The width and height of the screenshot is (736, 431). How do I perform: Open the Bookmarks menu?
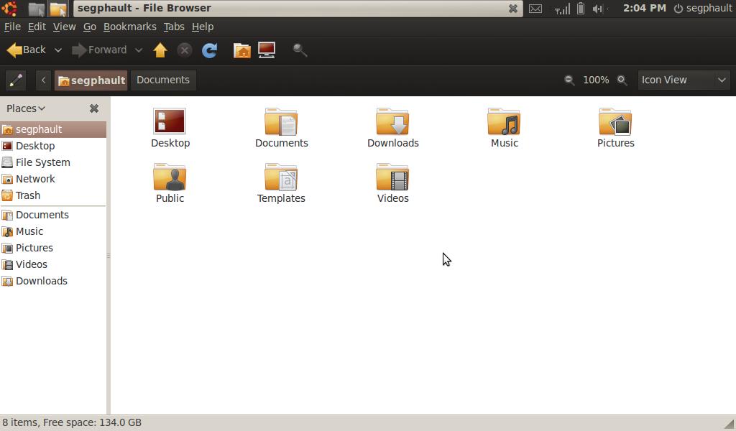click(129, 27)
